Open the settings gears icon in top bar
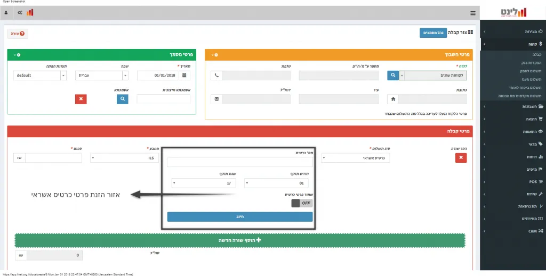 point(20,13)
